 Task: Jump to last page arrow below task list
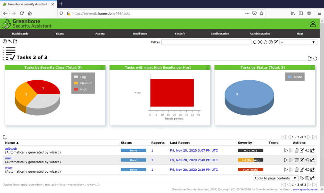pos(314,185)
